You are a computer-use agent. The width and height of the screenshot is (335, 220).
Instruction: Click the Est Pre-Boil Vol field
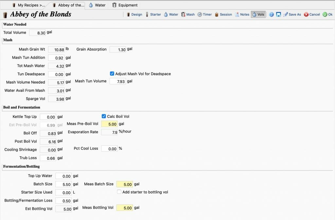[48, 125]
